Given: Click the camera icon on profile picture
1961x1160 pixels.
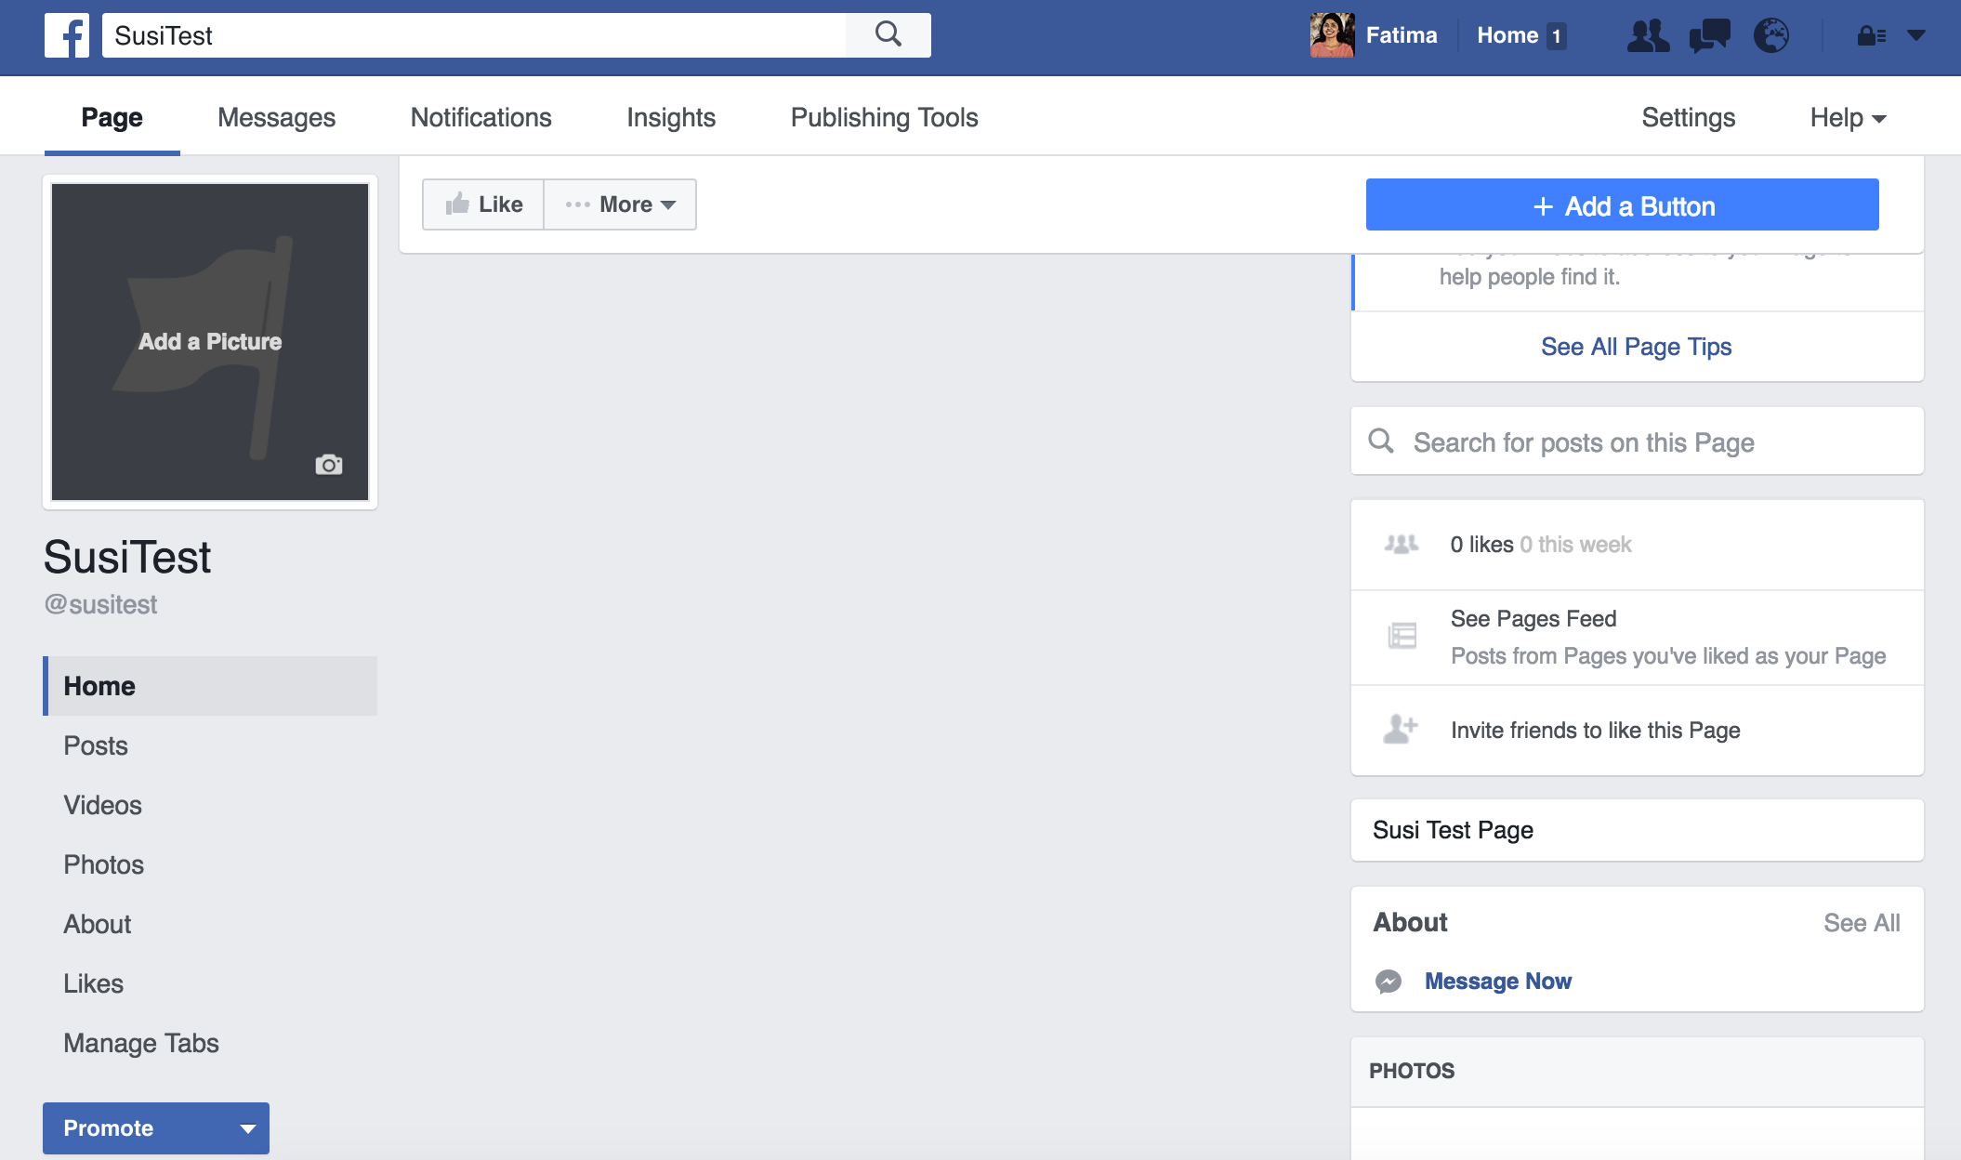Looking at the screenshot, I should (328, 465).
